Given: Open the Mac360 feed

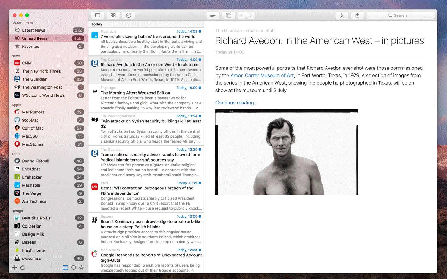Looking at the screenshot, I should coord(48,136).
